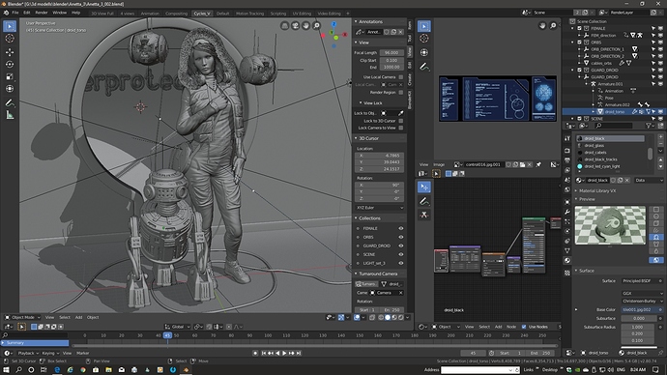Image resolution: width=667 pixels, height=375 pixels.
Task: Click the current frame marker 45 in timeline
Action: [x=167, y=335]
